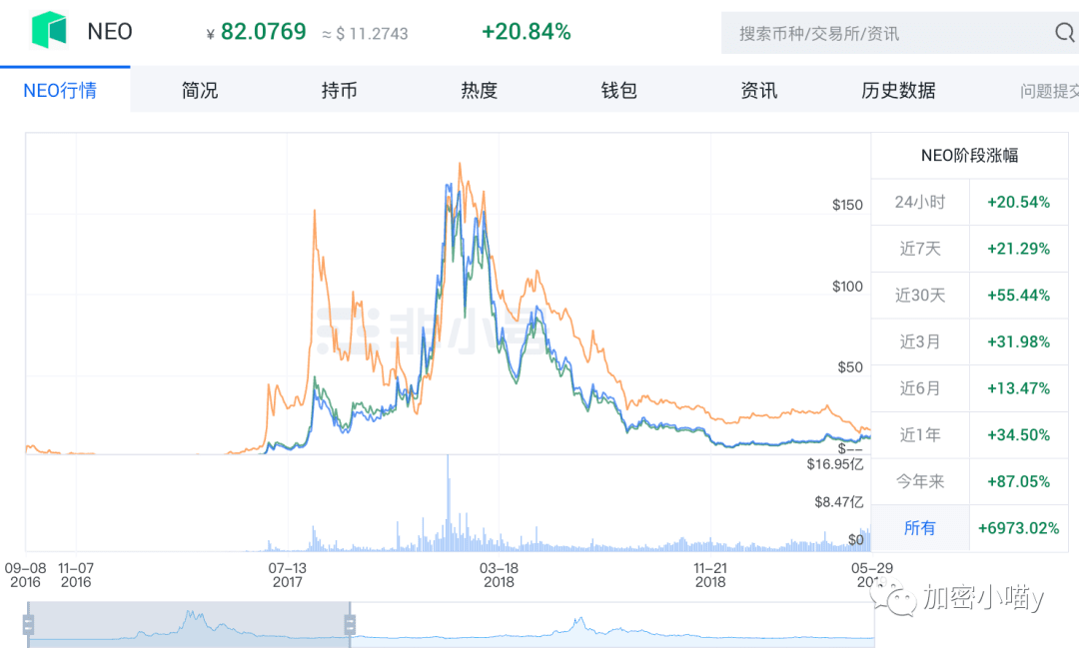Viewport: 1079px width, 648px height.
Task: Open the 简况 tab
Action: 198,90
